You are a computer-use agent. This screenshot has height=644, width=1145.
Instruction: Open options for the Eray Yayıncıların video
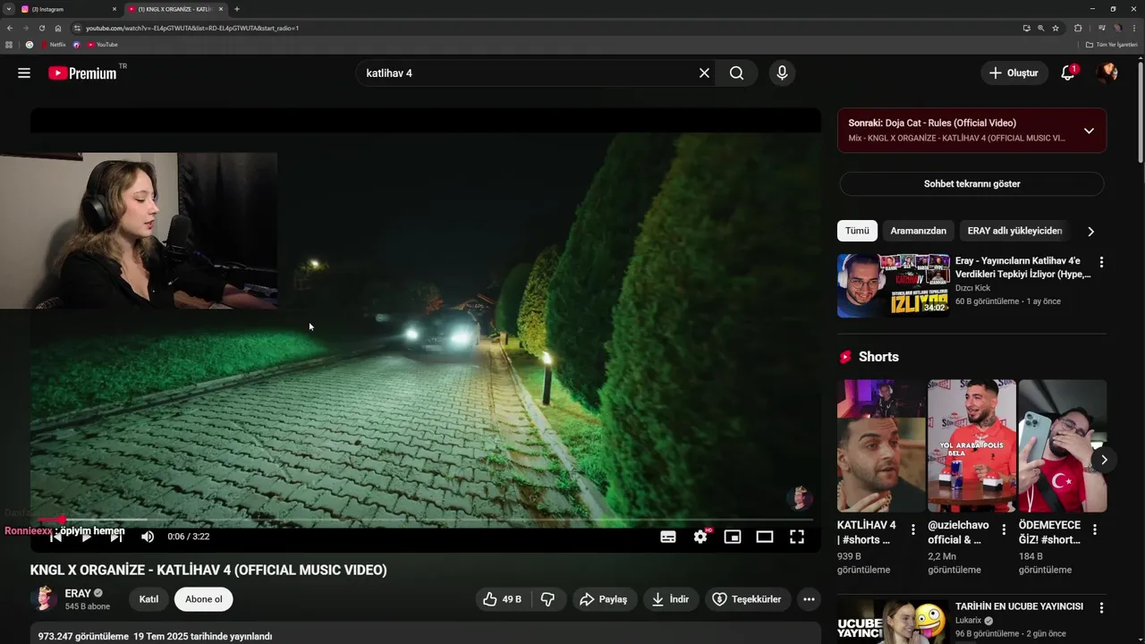1101,262
